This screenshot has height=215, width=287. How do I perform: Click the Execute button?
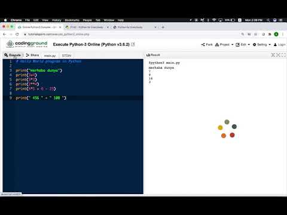pyautogui.click(x=13, y=55)
